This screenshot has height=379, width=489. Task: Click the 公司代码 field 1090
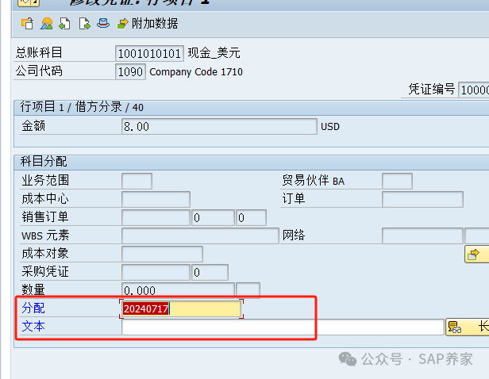pos(130,71)
